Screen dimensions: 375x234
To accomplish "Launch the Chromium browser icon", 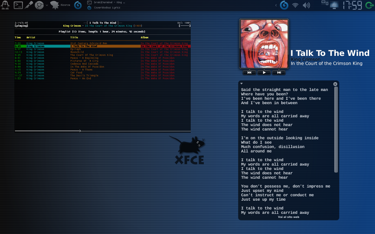I will pos(39,5).
